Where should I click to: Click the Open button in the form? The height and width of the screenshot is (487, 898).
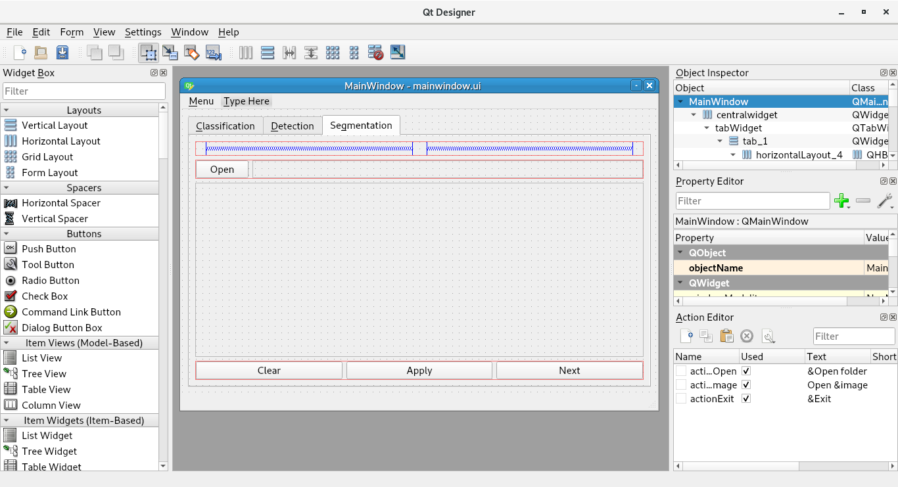pos(222,170)
